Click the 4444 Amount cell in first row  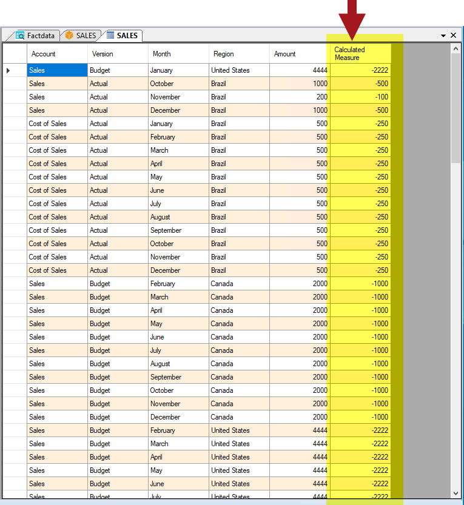point(300,71)
